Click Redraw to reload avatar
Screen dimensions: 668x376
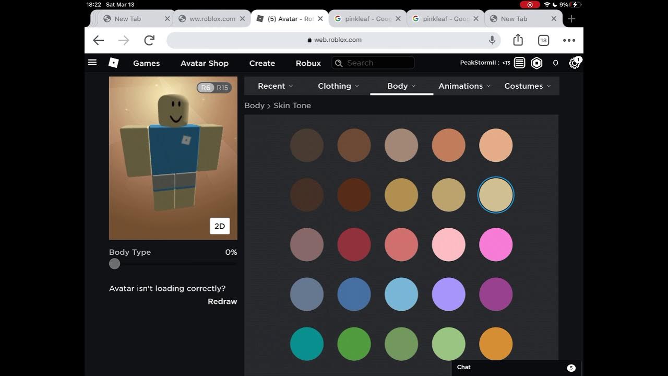[222, 301]
